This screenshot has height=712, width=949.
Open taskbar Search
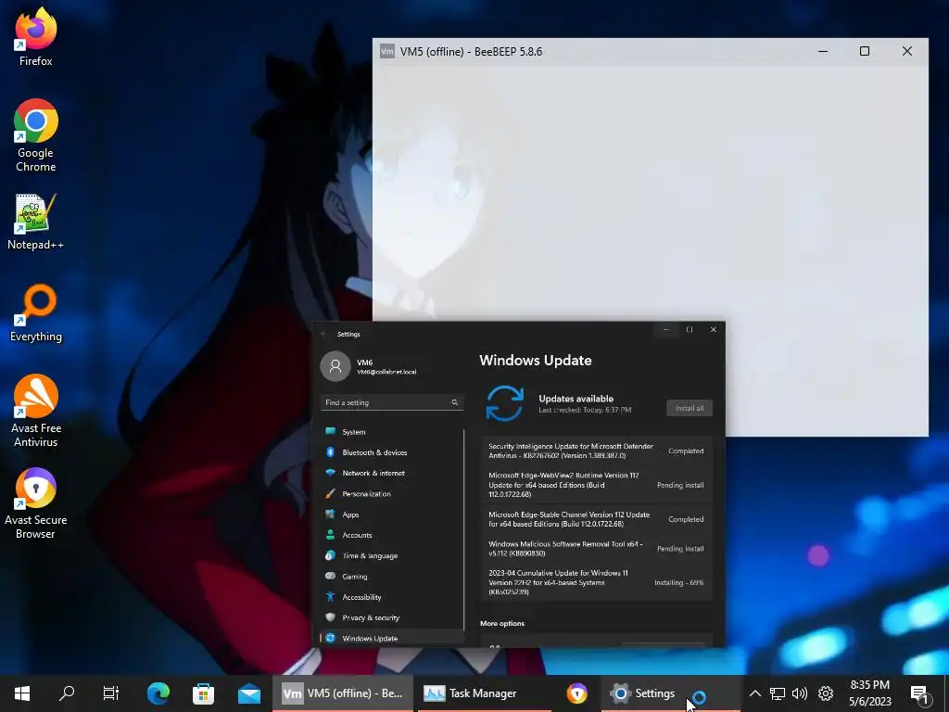coord(67,693)
